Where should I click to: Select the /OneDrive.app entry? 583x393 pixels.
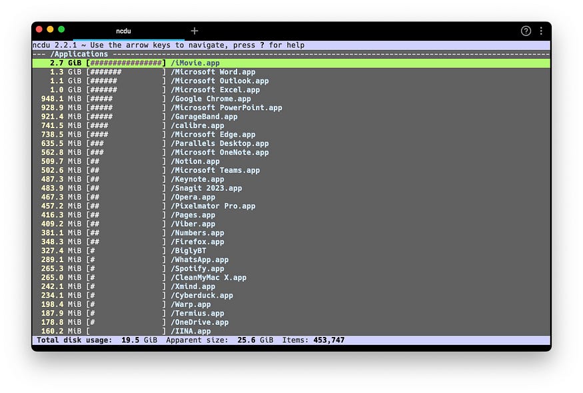(x=291, y=322)
